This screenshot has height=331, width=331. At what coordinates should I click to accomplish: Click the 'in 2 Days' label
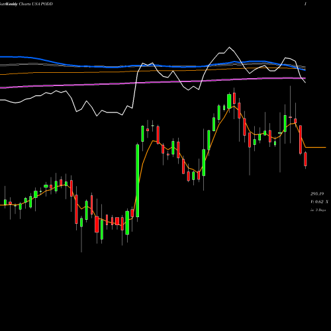point(318,210)
